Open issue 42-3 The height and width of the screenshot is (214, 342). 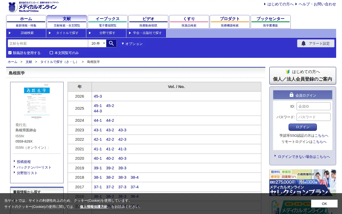pyautogui.click(x=122, y=139)
